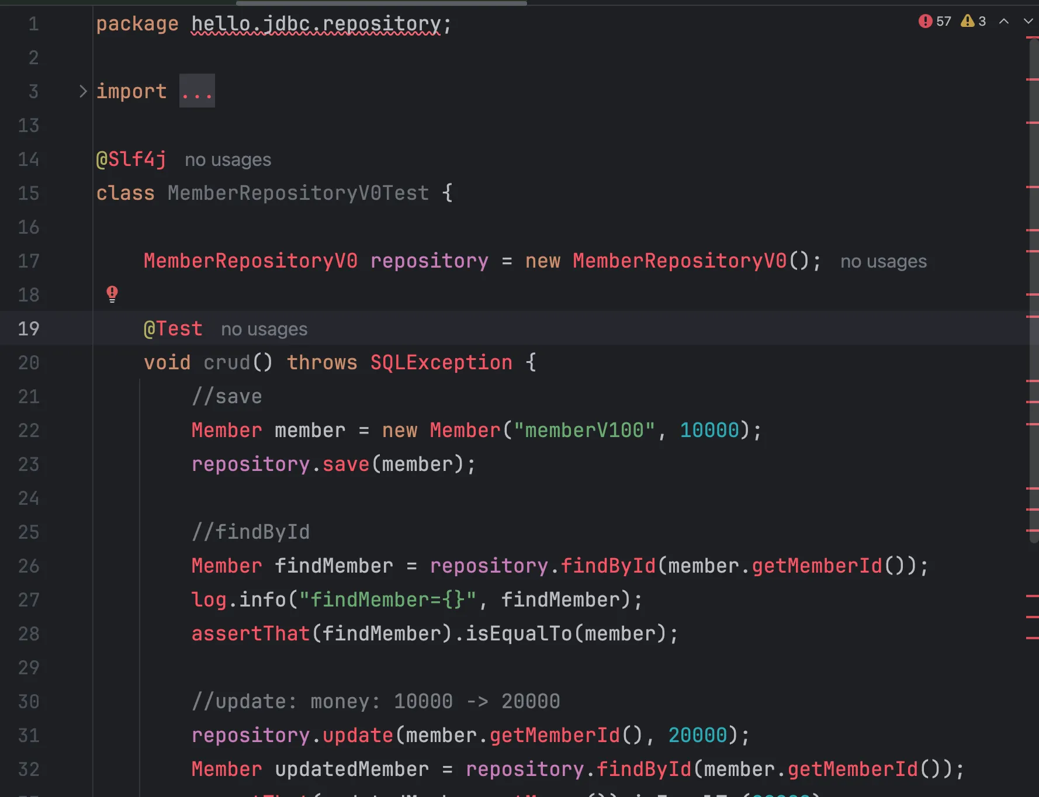Click line number 22 in the gutter
This screenshot has height=797, width=1039.
[x=29, y=430]
